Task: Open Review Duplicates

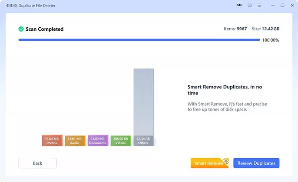Action: (x=256, y=163)
